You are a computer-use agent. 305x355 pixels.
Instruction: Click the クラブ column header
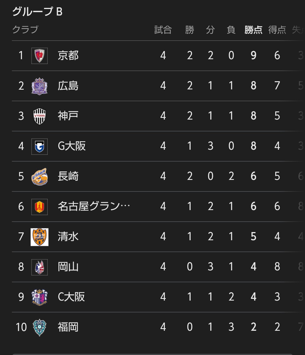click(x=25, y=30)
